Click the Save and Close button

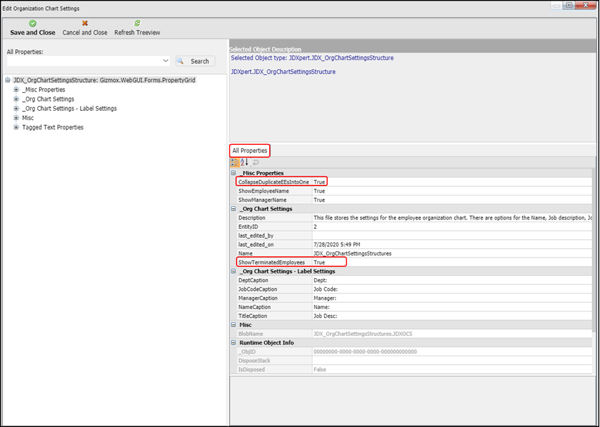pyautogui.click(x=33, y=28)
